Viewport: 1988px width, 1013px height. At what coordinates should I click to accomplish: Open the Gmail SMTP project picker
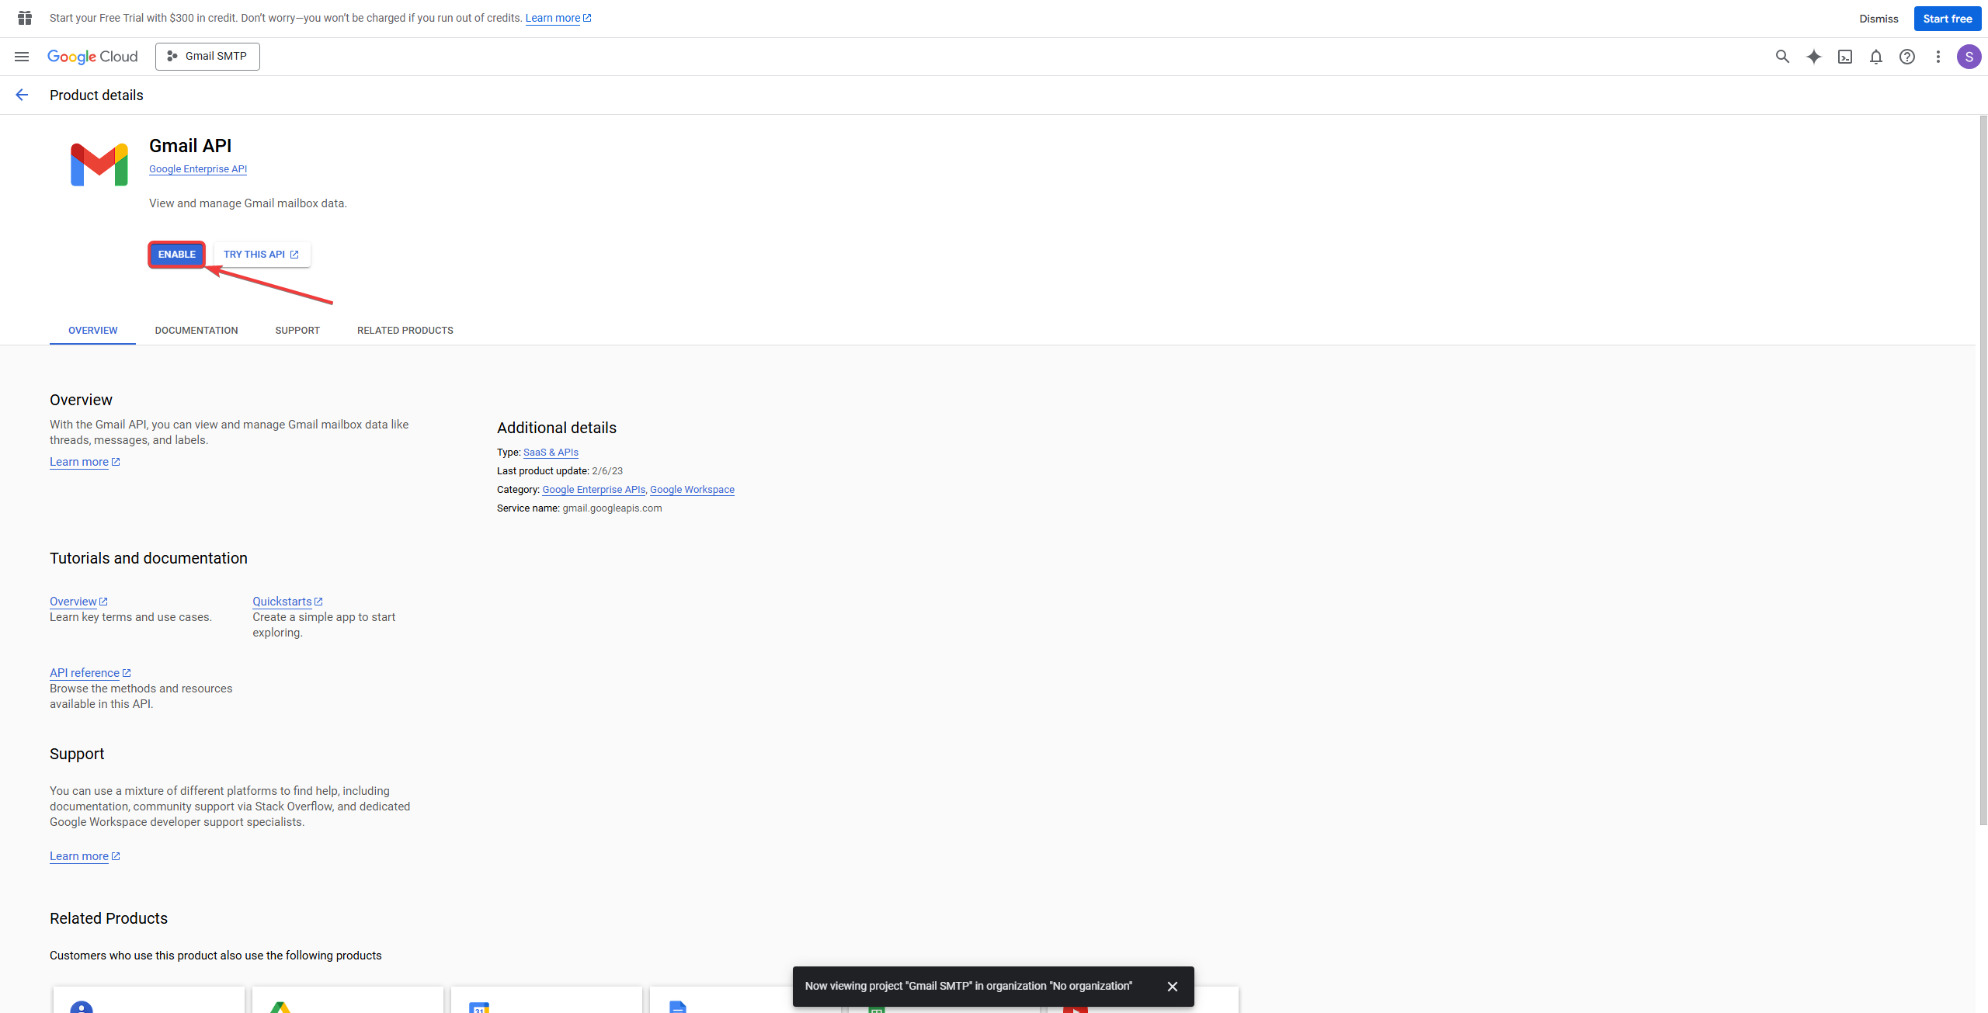click(x=207, y=57)
